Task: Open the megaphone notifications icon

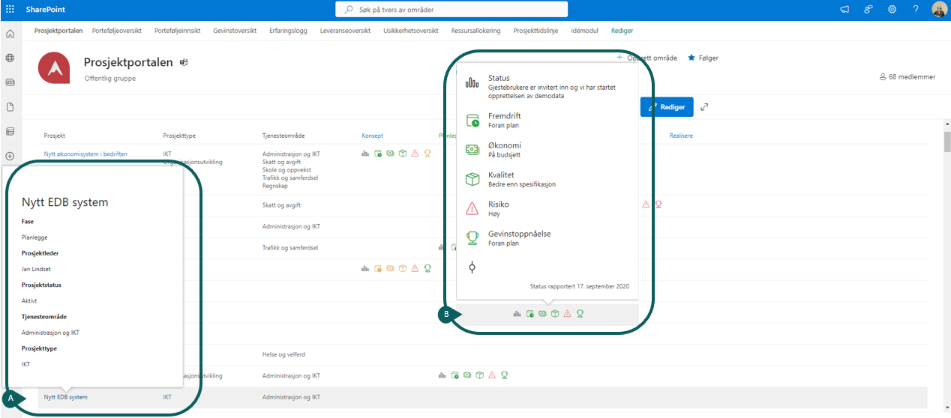Action: 844,9
